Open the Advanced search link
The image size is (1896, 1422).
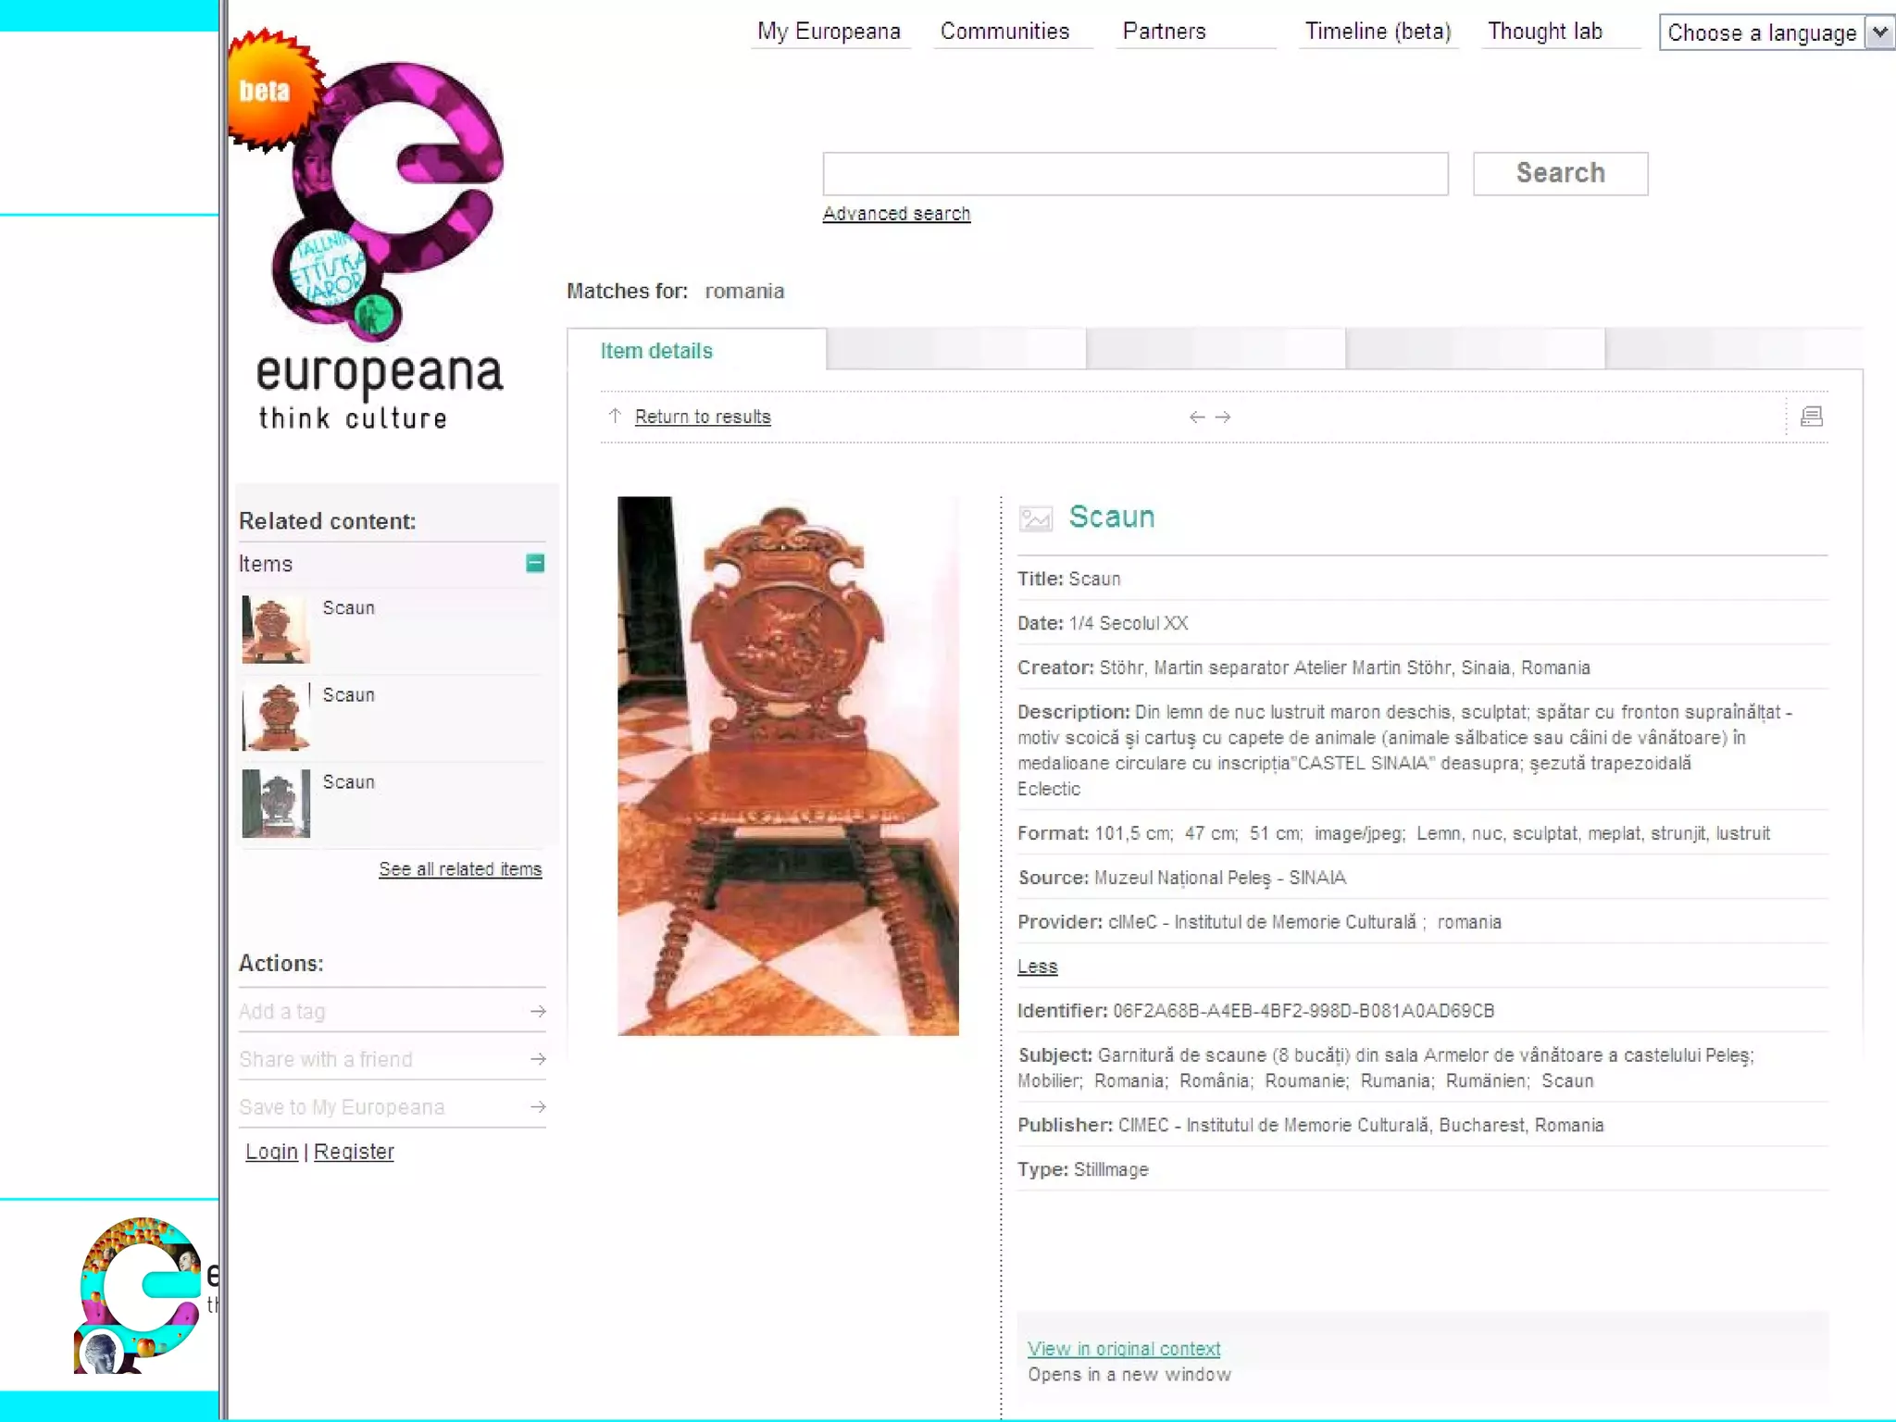tap(896, 214)
